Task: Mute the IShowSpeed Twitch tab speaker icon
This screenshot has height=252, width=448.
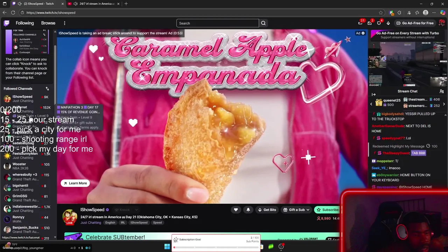Action: click(x=20, y=4)
